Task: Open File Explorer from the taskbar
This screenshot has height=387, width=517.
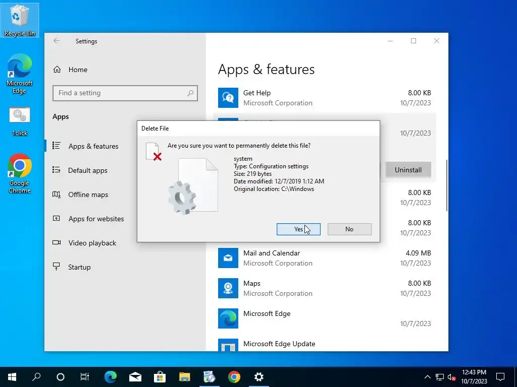Action: pos(185,377)
